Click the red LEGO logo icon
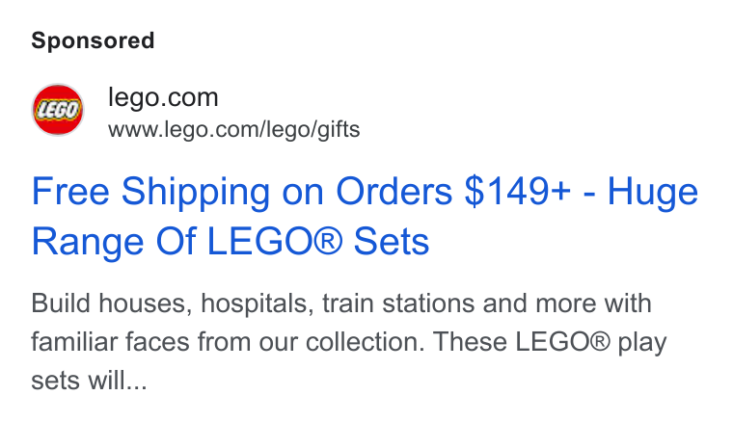Image resolution: width=733 pixels, height=422 pixels. [x=58, y=110]
